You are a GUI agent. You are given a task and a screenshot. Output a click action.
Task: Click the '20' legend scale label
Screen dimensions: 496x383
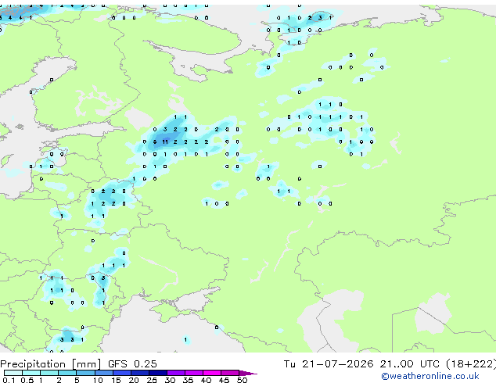click(x=134, y=380)
